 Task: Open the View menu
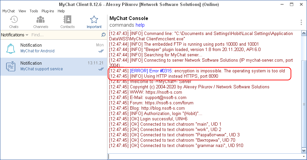coord(22,11)
